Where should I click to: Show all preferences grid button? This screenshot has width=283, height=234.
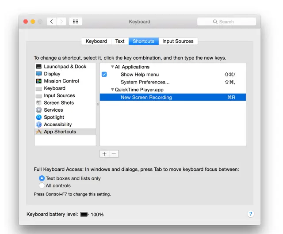[x=76, y=22]
